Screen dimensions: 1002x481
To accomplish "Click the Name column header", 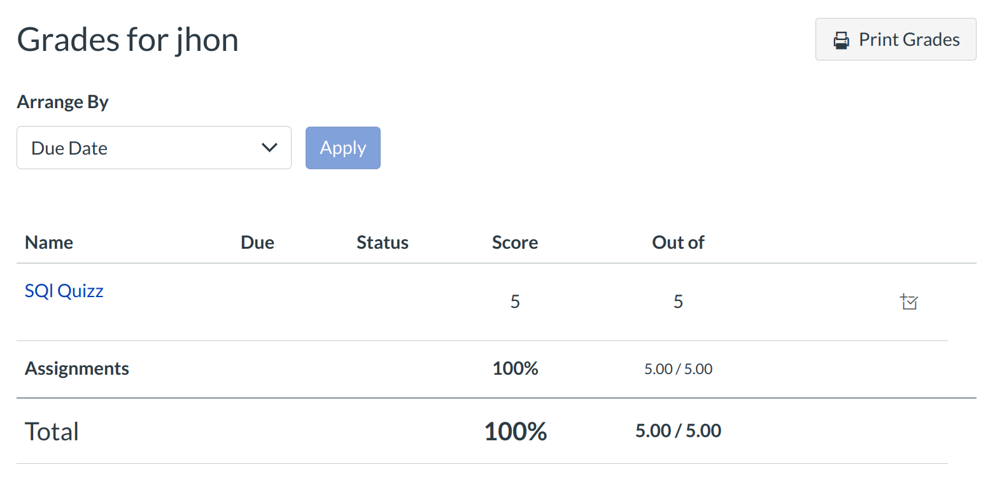I will (x=49, y=242).
